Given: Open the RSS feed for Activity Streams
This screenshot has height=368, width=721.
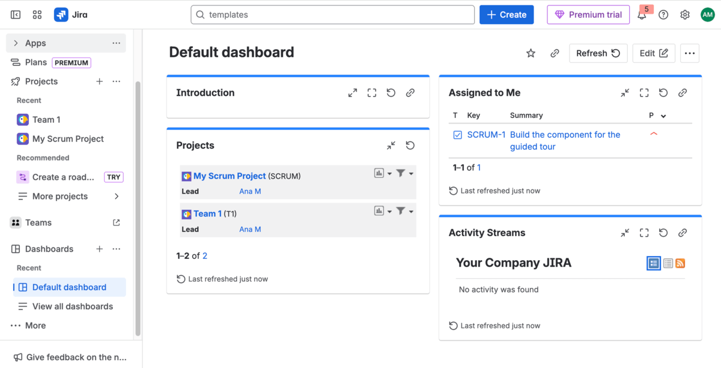Looking at the screenshot, I should tap(680, 263).
